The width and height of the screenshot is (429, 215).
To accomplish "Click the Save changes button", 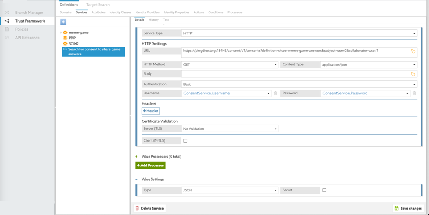I will pyautogui.click(x=408, y=209).
